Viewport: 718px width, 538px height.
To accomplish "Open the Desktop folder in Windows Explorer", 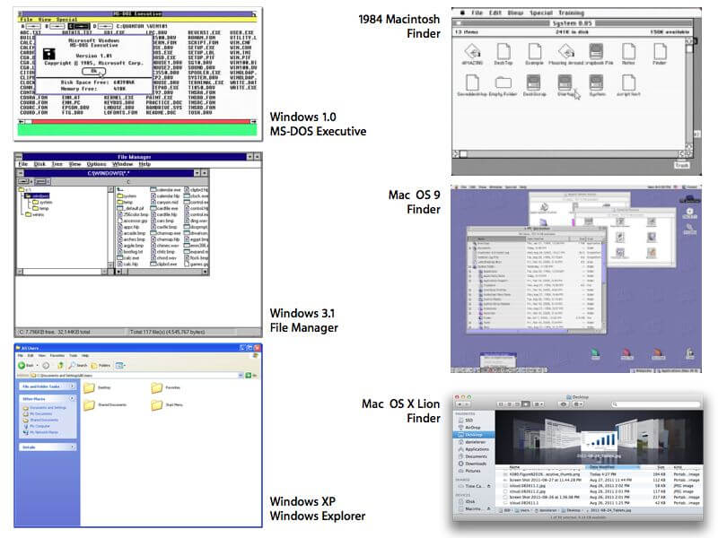I will [97, 388].
